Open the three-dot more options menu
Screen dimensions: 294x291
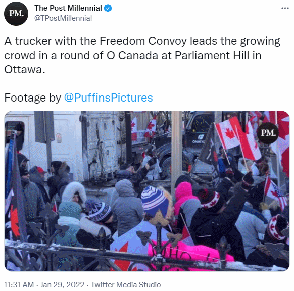point(285,8)
